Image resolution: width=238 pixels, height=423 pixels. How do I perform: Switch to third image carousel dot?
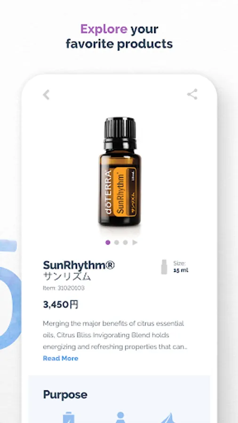(125, 242)
